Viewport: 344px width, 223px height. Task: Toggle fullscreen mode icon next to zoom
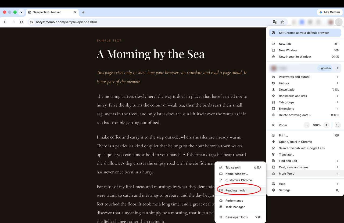[x=338, y=125]
